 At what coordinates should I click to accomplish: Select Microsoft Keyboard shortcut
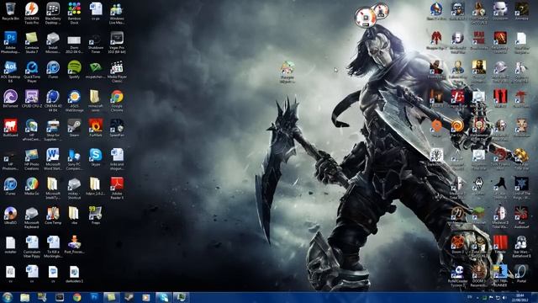tap(32, 218)
